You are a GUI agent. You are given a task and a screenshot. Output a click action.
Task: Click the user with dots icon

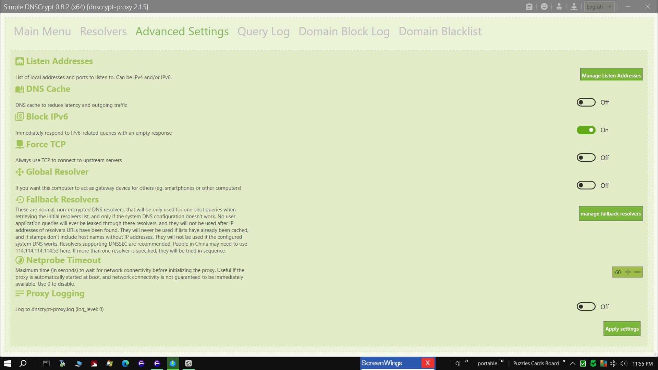pos(559,7)
